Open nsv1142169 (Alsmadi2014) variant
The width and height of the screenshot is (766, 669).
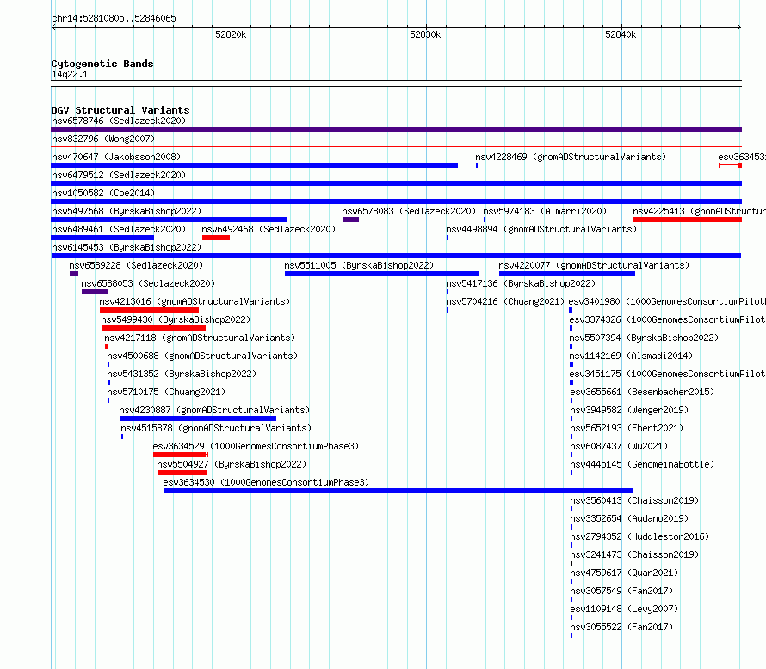click(x=631, y=356)
